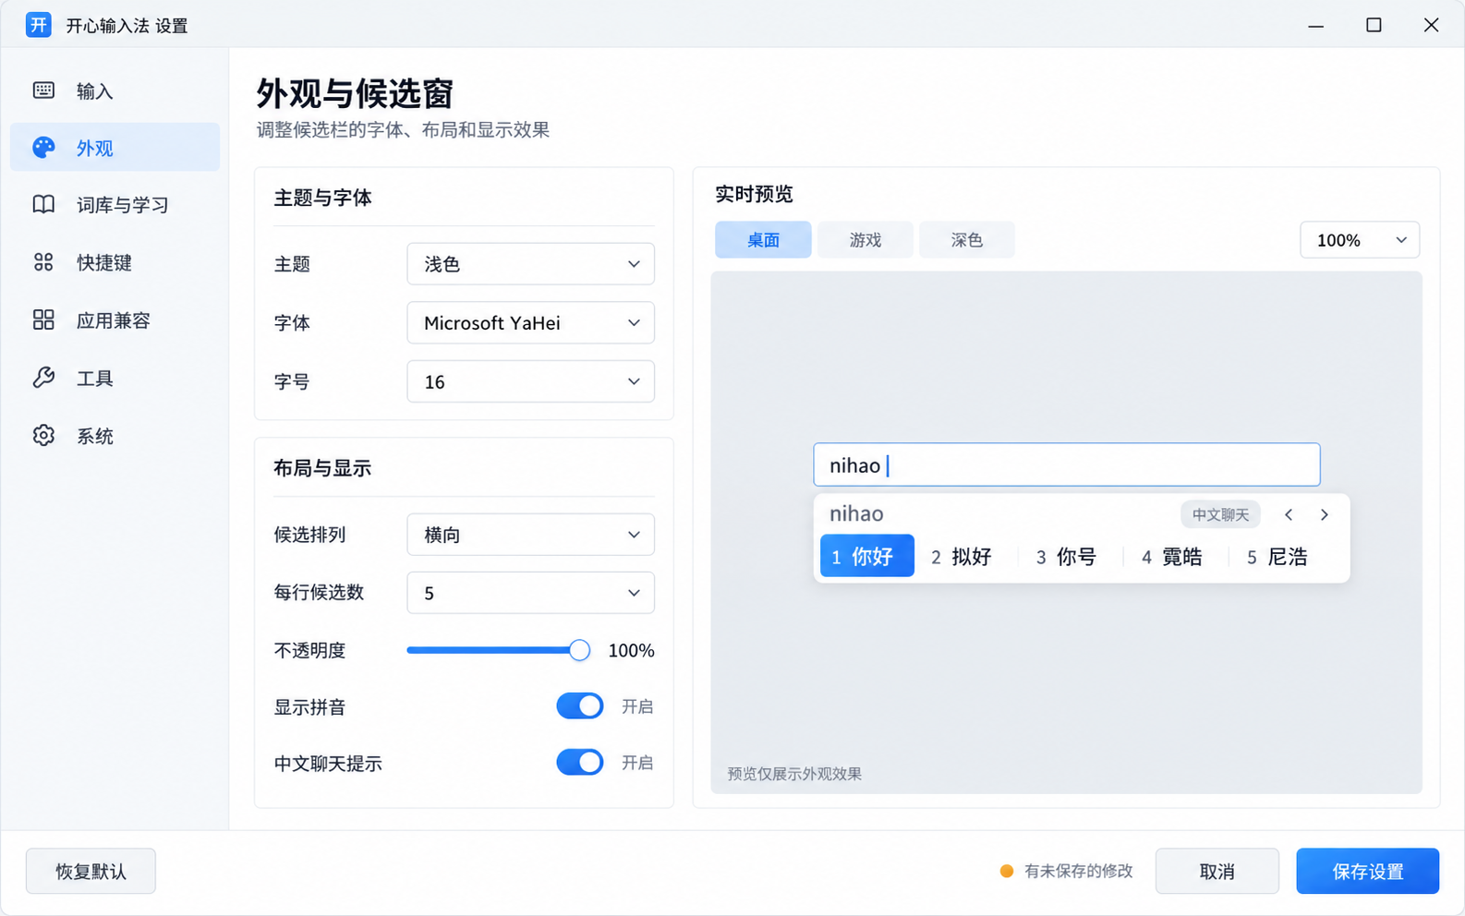
Task: Open the 词库与学习 settings section
Action: [x=115, y=205]
